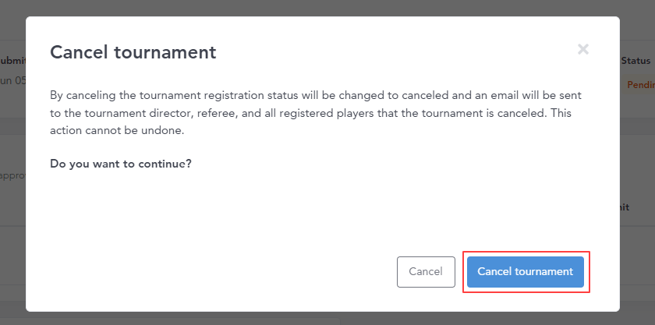Close the Cancel tournament dialog with X
Viewport: 655px width, 325px height.
click(x=583, y=49)
